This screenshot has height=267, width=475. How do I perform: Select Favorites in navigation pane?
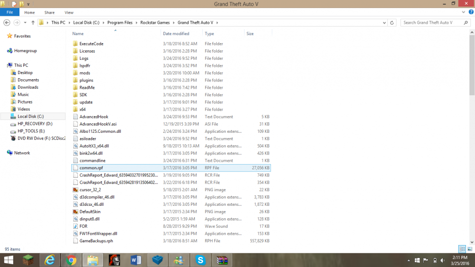(x=22, y=36)
